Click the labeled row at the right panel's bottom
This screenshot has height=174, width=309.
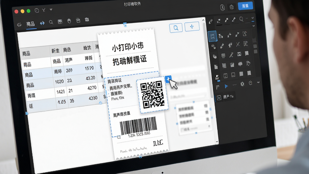pyautogui.click(x=226, y=97)
